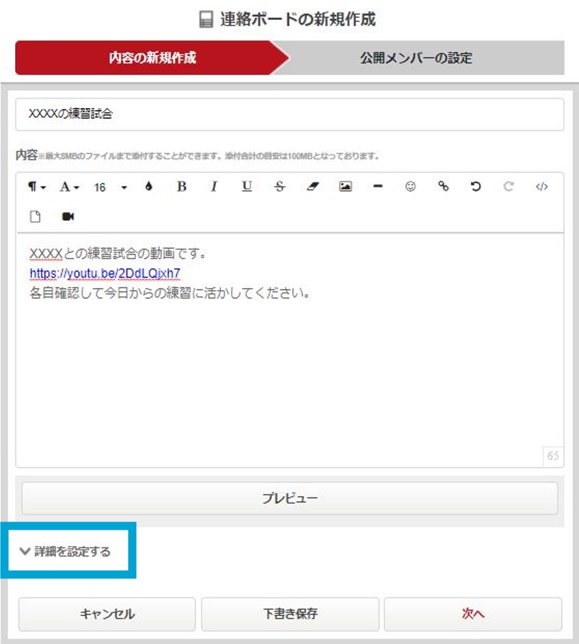Click the eraser clear formatting icon
Image resolution: width=579 pixels, height=644 pixels.
click(x=312, y=187)
